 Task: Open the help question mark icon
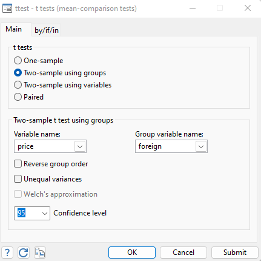[7, 253]
